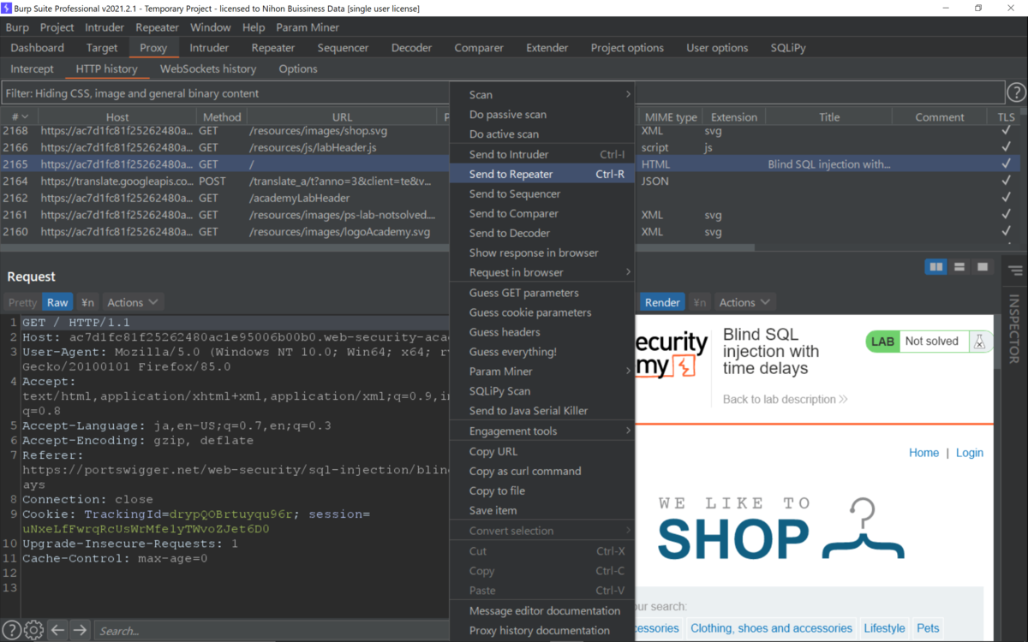Screen dimensions: 1028x642
Task: Expand Request in browser submenu
Action: tap(541, 272)
